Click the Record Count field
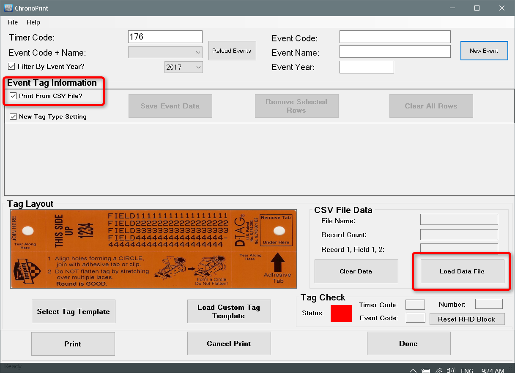 click(x=459, y=235)
